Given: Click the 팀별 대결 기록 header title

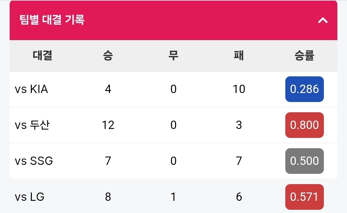Looking at the screenshot, I should click(x=52, y=20).
